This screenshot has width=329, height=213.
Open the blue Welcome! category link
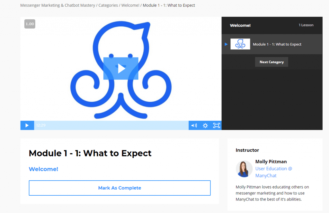click(x=43, y=169)
